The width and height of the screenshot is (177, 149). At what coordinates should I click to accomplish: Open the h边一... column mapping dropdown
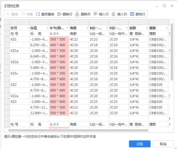(x=127, y=28)
